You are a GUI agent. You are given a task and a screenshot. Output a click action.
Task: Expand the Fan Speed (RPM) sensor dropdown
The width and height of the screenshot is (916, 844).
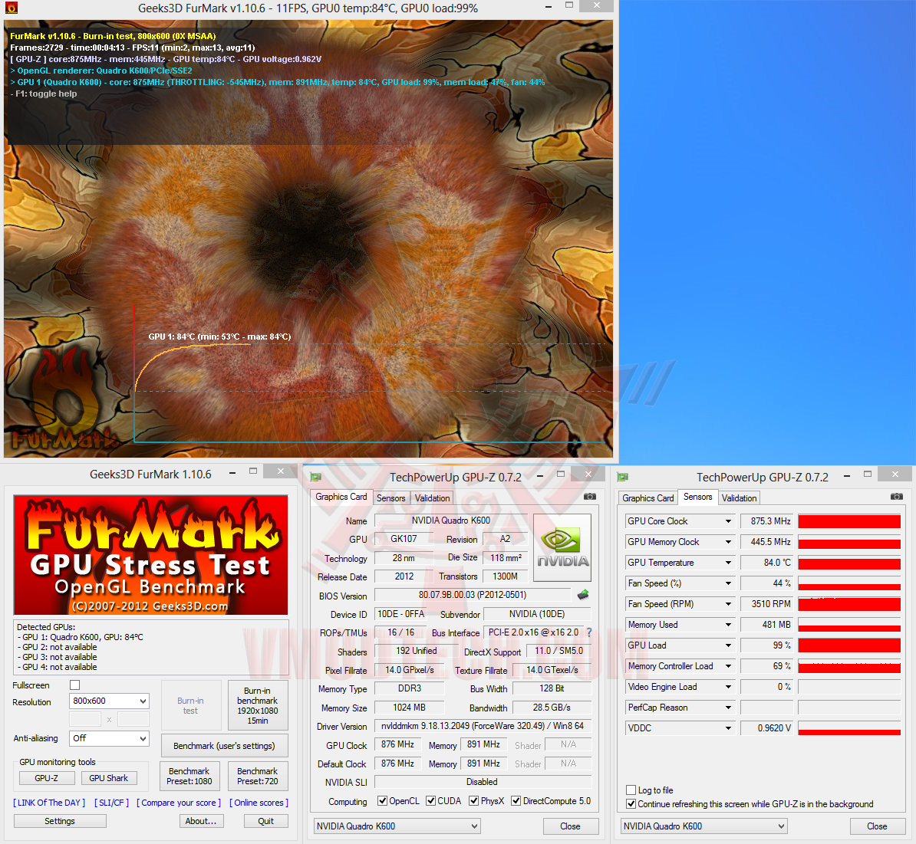click(x=729, y=604)
